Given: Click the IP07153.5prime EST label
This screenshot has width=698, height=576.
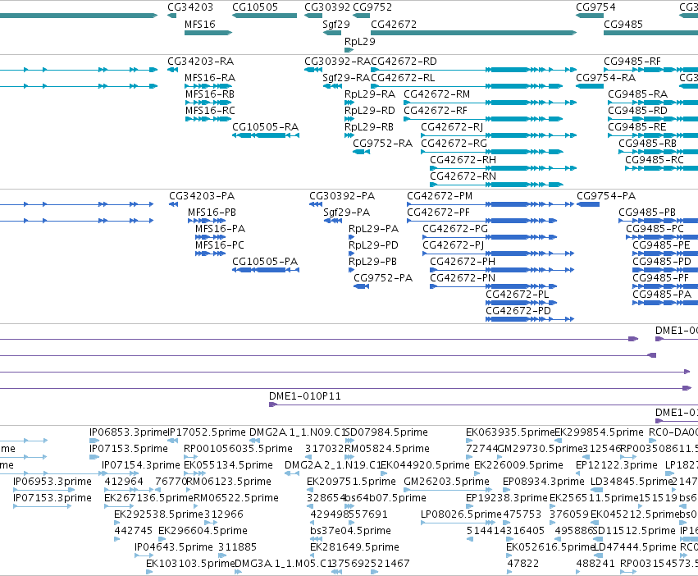Looking at the screenshot, I should (x=129, y=449).
